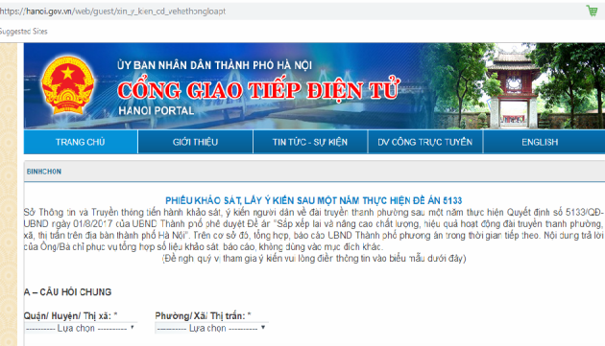
Task: Click the green shopping cart icon
Action: (592, 11)
